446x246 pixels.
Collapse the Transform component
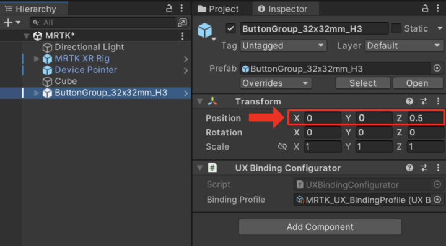click(199, 101)
